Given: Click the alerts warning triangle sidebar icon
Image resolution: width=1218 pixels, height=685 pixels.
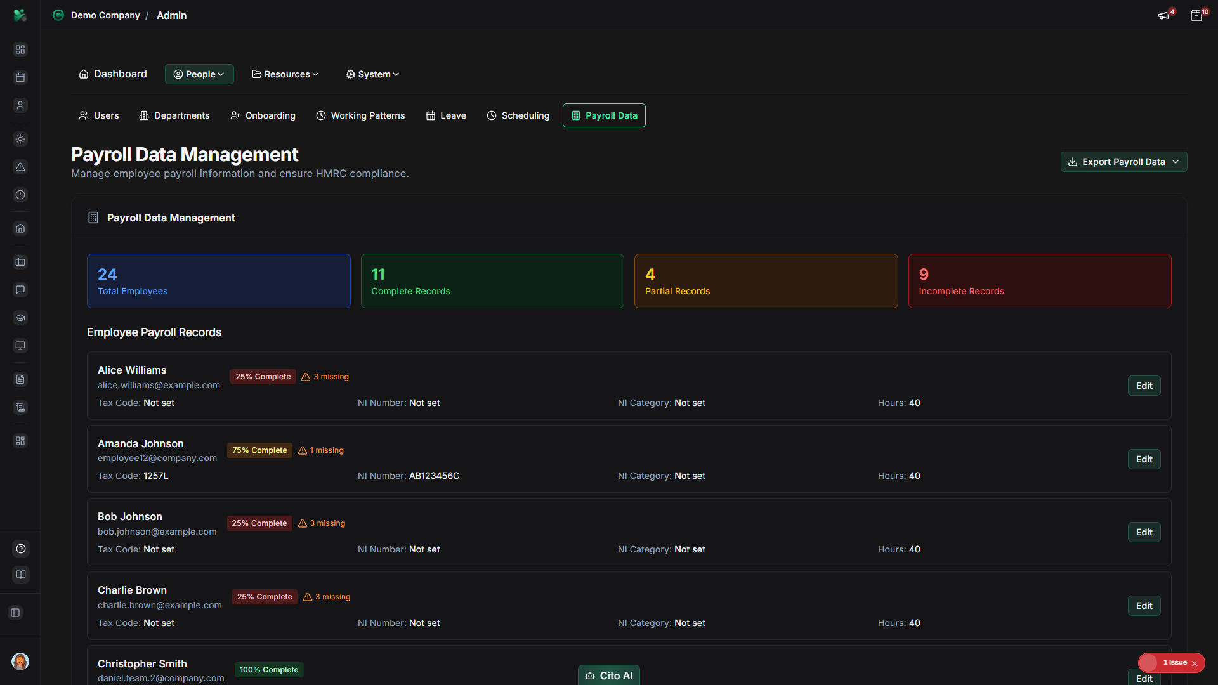Looking at the screenshot, I should [20, 167].
